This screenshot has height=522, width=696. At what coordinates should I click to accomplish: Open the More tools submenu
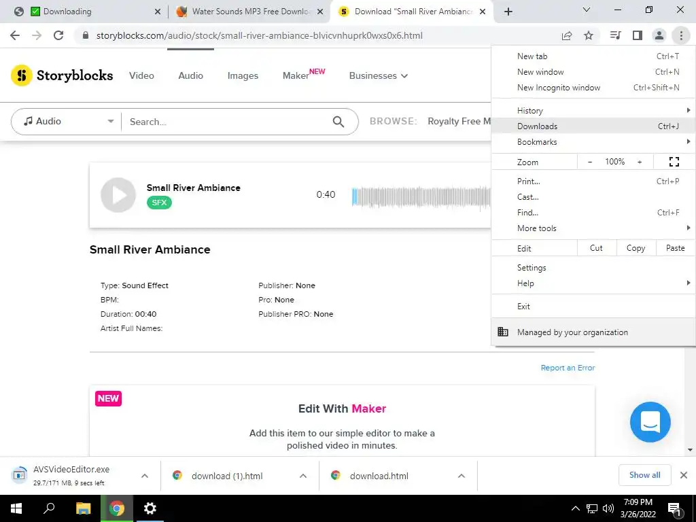pos(593,228)
